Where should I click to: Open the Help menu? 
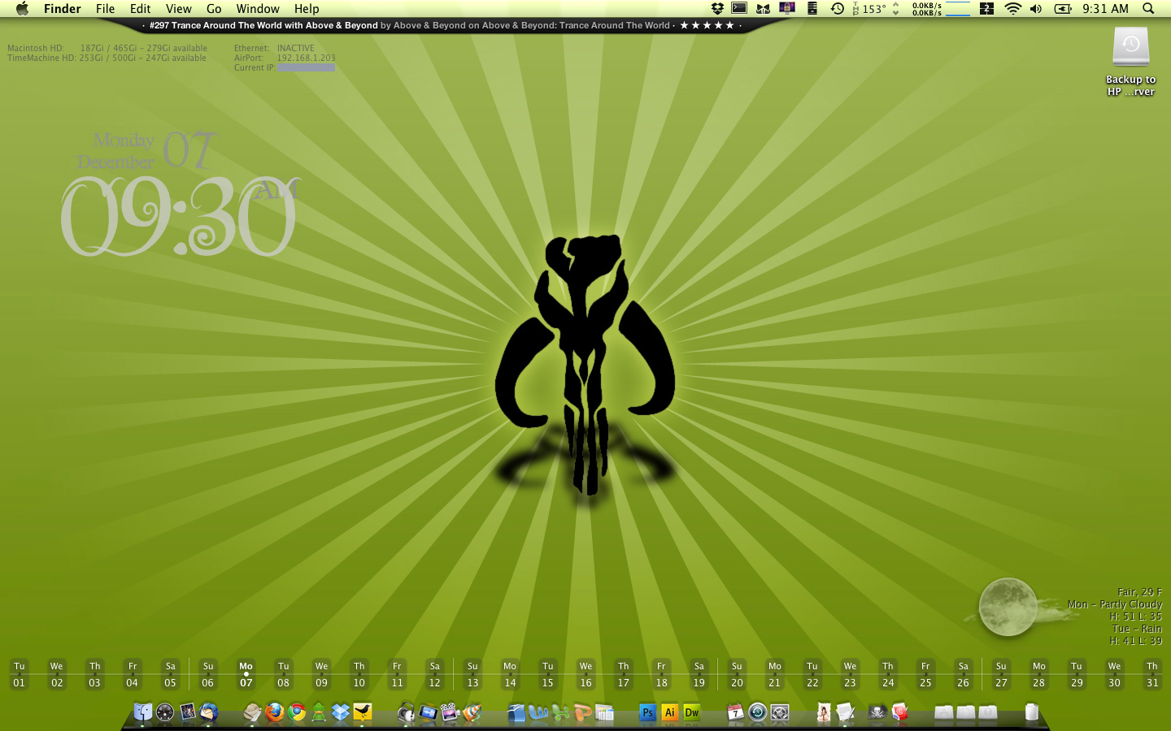(x=307, y=9)
